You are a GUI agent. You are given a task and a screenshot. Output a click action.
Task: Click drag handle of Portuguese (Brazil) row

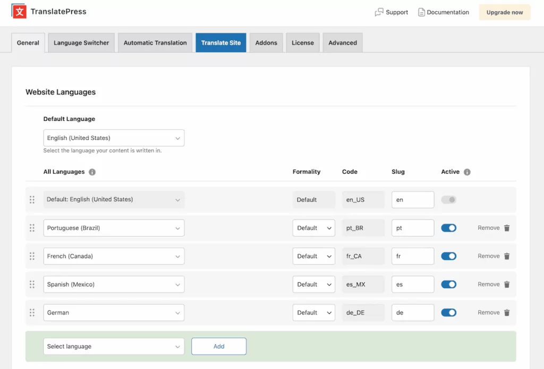coord(32,228)
